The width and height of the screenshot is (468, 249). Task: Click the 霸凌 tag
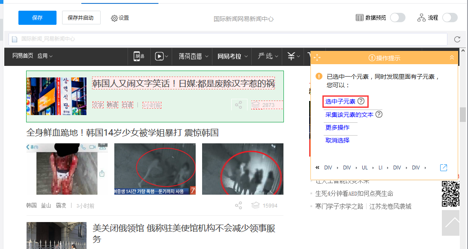click(61, 205)
